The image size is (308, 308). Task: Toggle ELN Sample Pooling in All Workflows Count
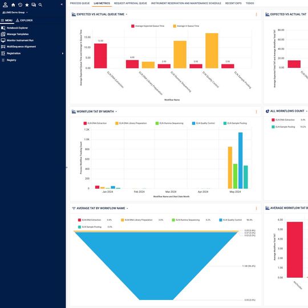click(x=283, y=127)
